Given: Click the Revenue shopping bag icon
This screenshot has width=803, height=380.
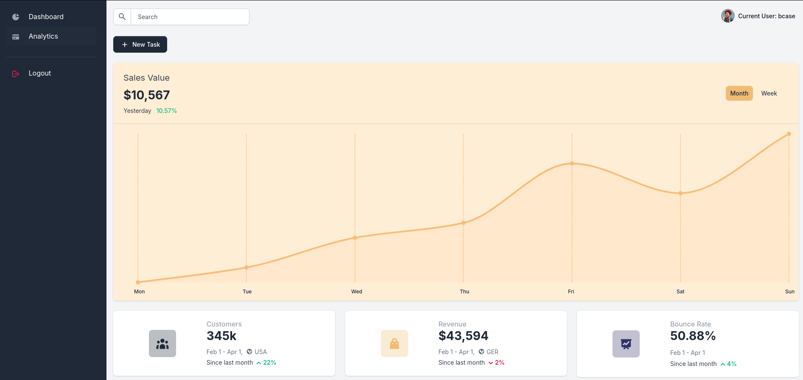Looking at the screenshot, I should [x=395, y=343].
